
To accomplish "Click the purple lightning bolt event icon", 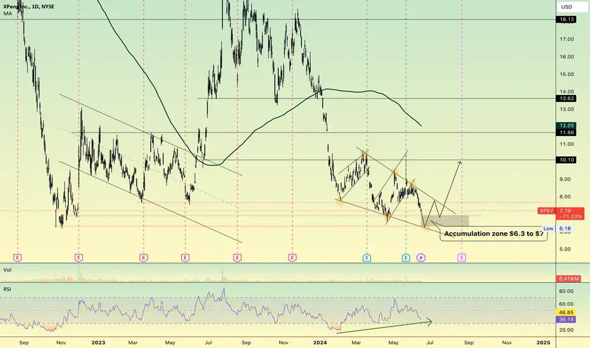I will click(x=421, y=258).
